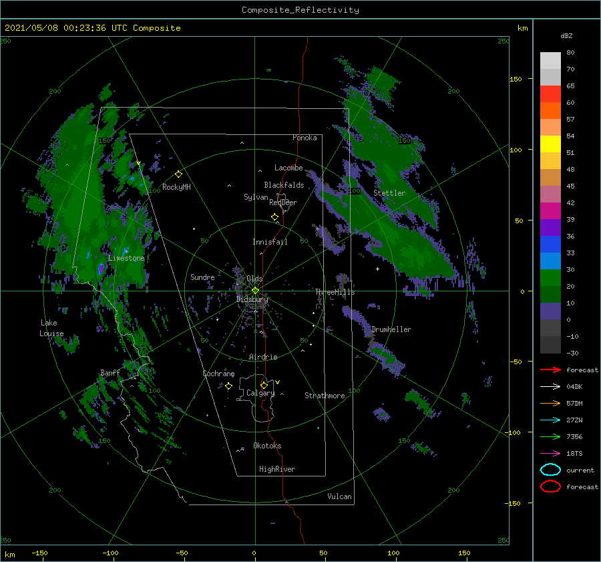Click the ThreeHills label

(x=335, y=292)
